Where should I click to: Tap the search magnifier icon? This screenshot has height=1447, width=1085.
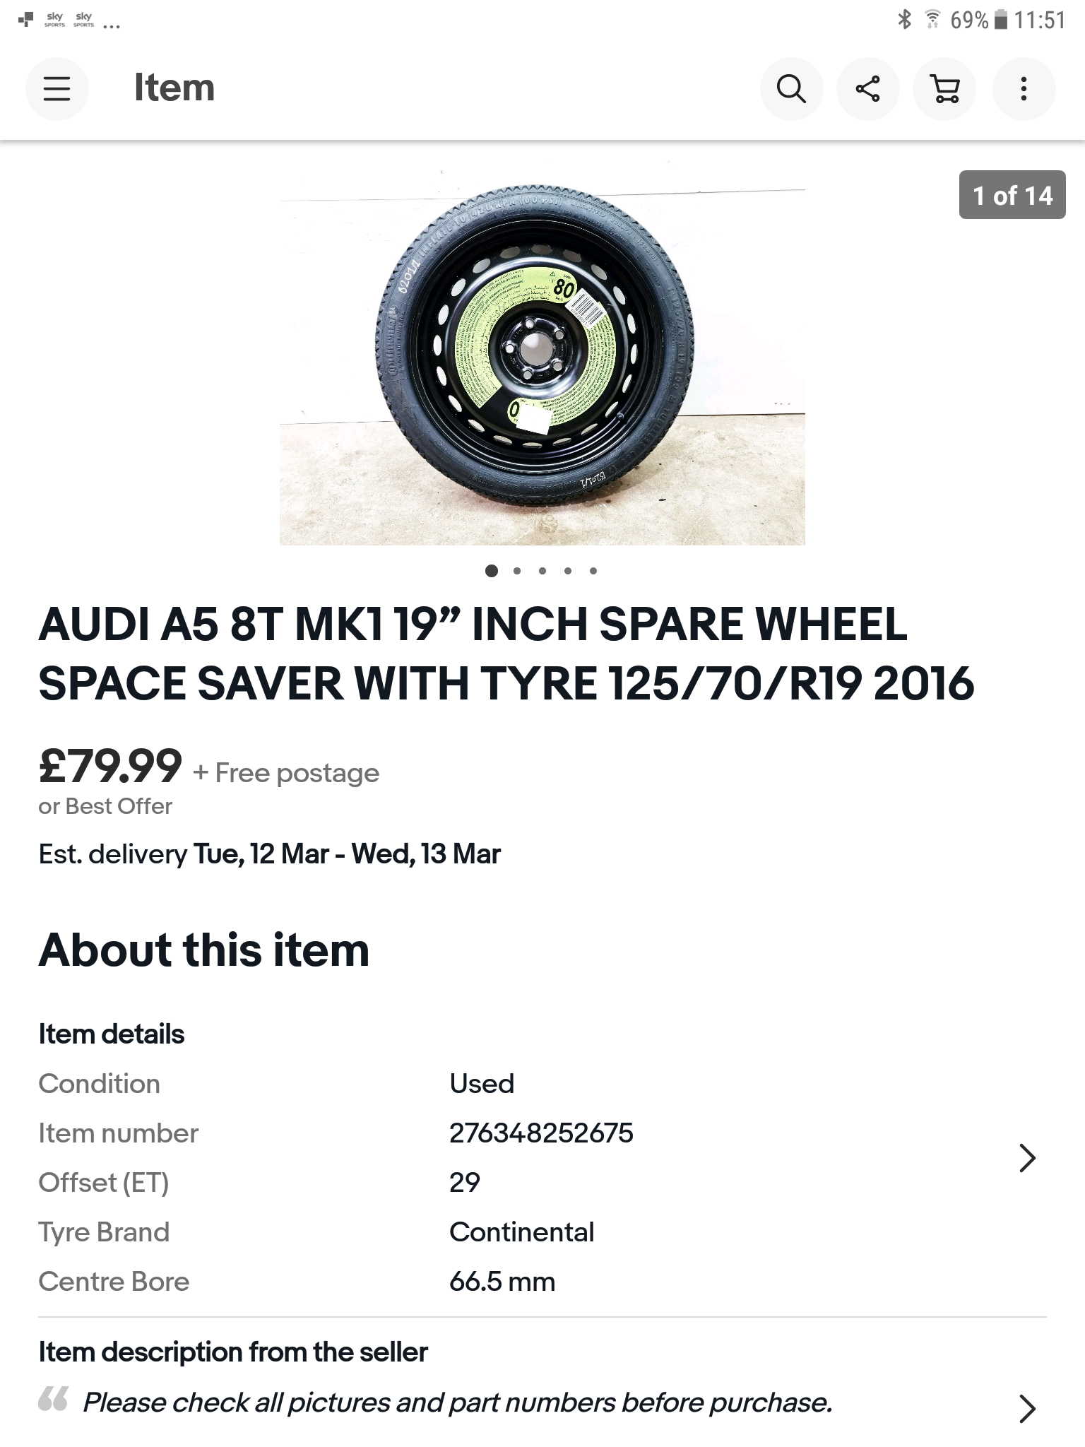pos(791,89)
